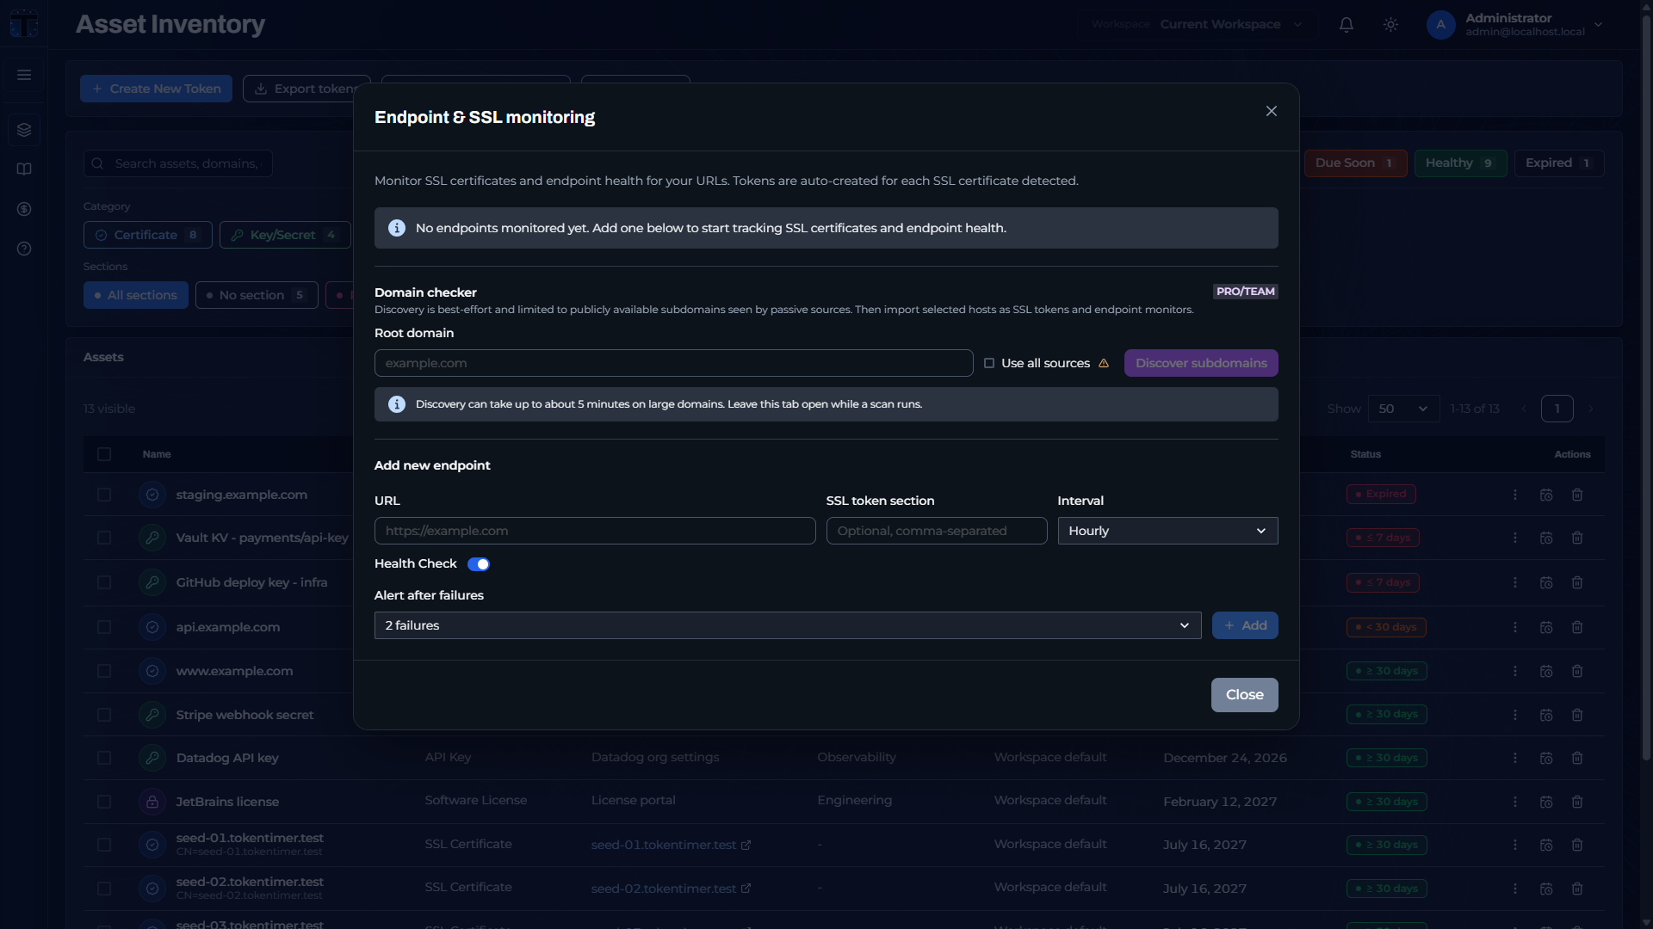The height and width of the screenshot is (929, 1653).
Task: Open the Interval dropdown set to Hourly
Action: 1167,531
